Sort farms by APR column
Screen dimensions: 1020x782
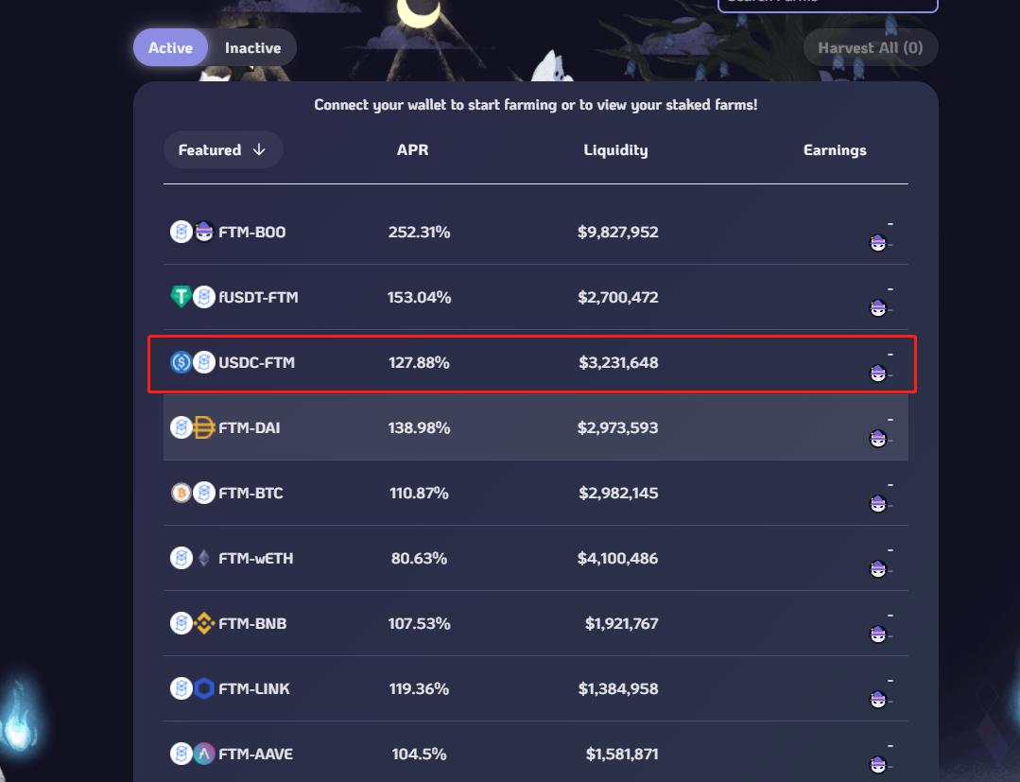[412, 149]
